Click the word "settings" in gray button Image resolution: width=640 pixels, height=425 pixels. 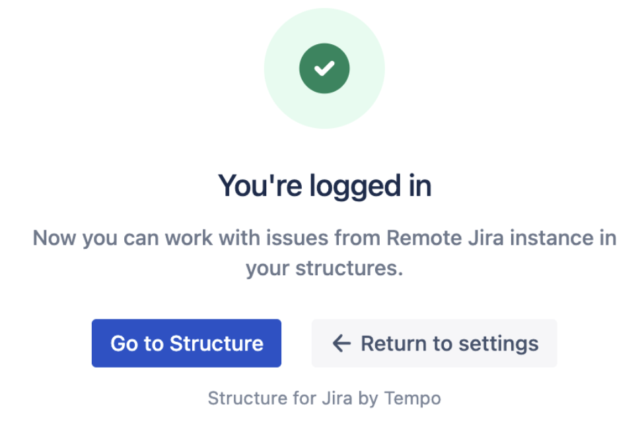click(499, 344)
